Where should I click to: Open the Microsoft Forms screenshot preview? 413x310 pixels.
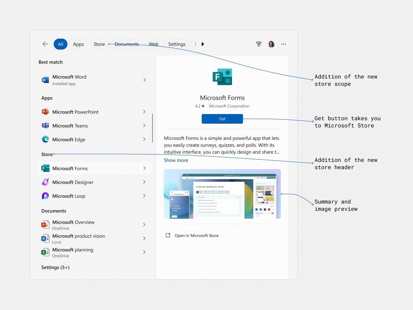[222, 194]
